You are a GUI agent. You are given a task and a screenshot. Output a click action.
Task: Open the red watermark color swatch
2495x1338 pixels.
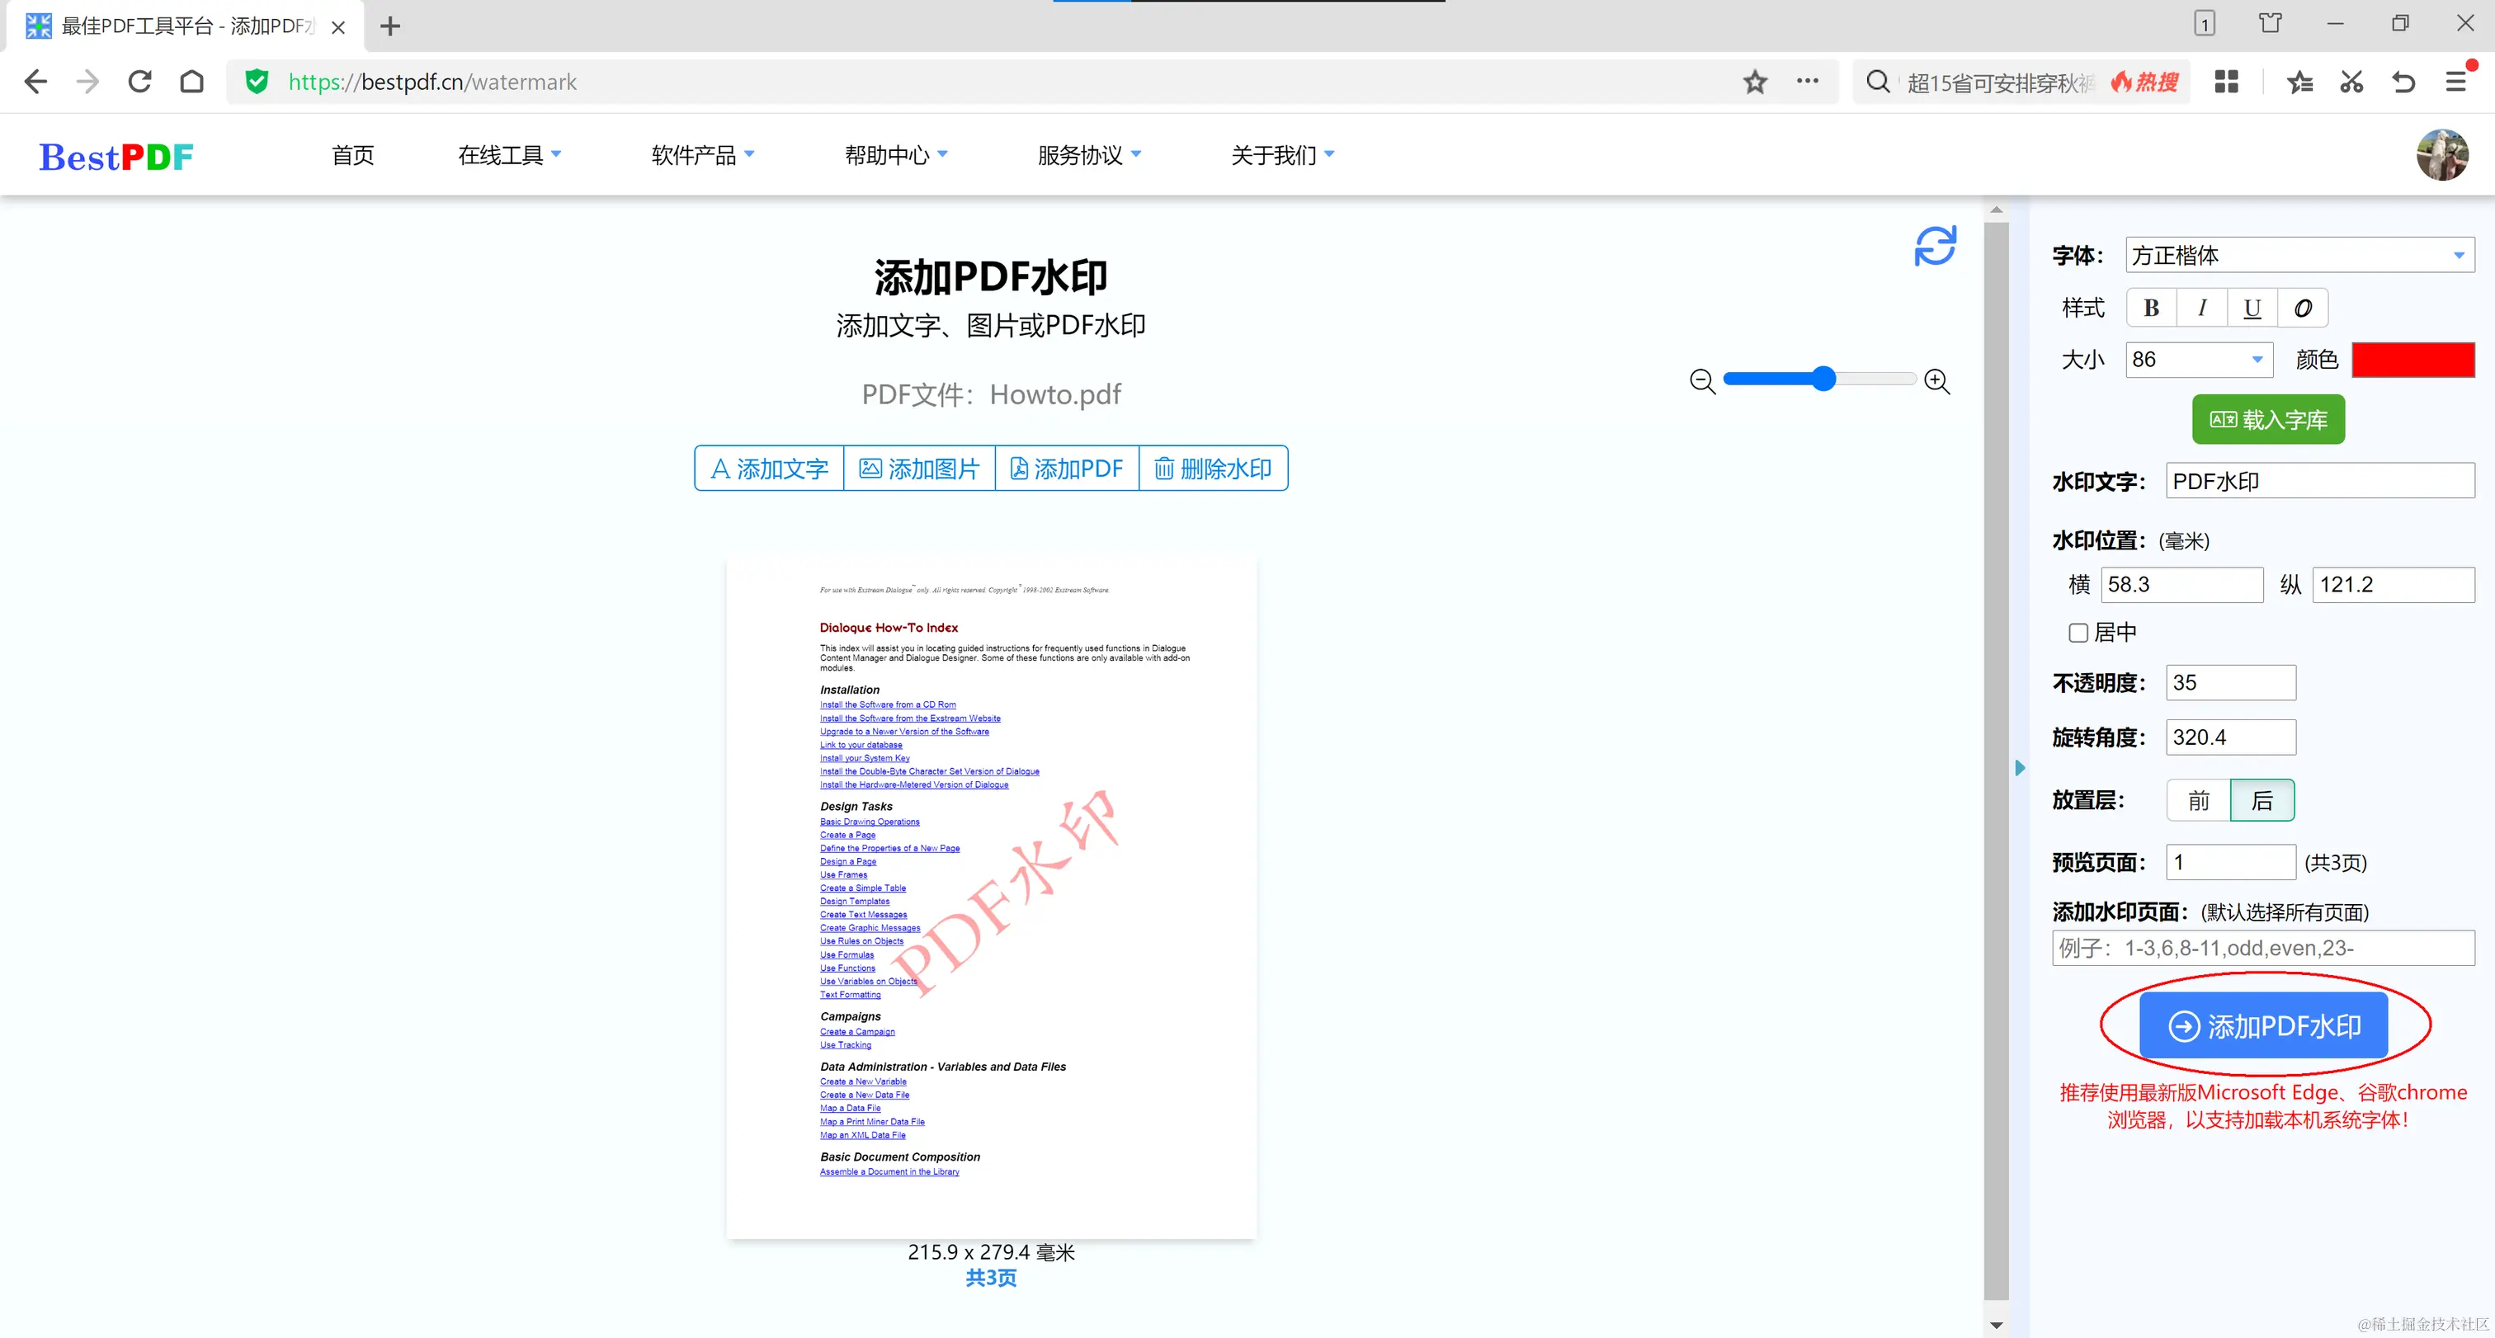tap(2412, 359)
